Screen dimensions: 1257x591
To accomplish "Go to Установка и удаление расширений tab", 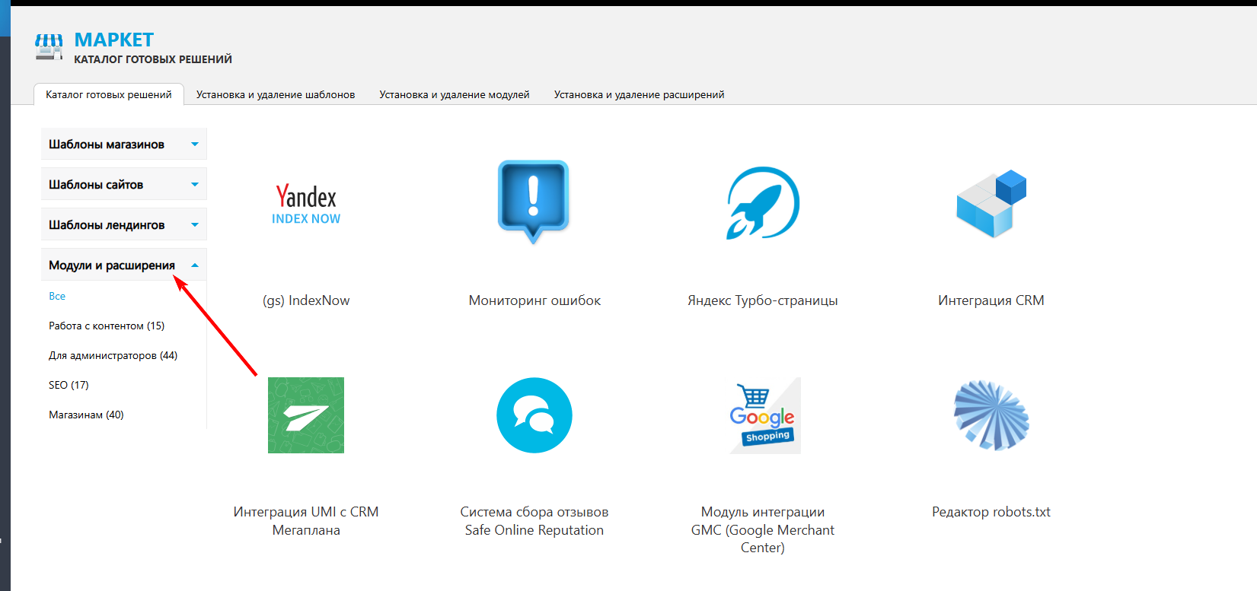I will pos(639,95).
